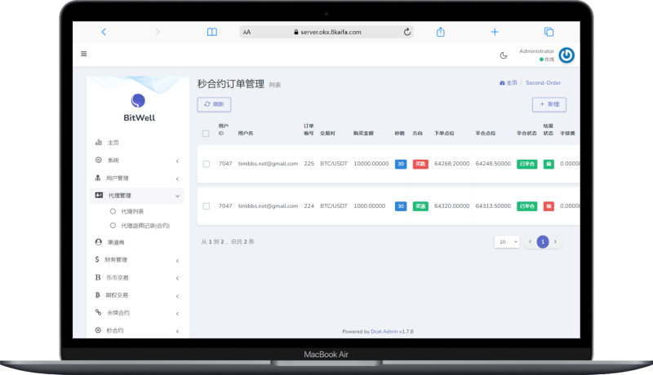The image size is (653, 375).
Task: Open Safari bookmarks book icon
Action: [212, 32]
